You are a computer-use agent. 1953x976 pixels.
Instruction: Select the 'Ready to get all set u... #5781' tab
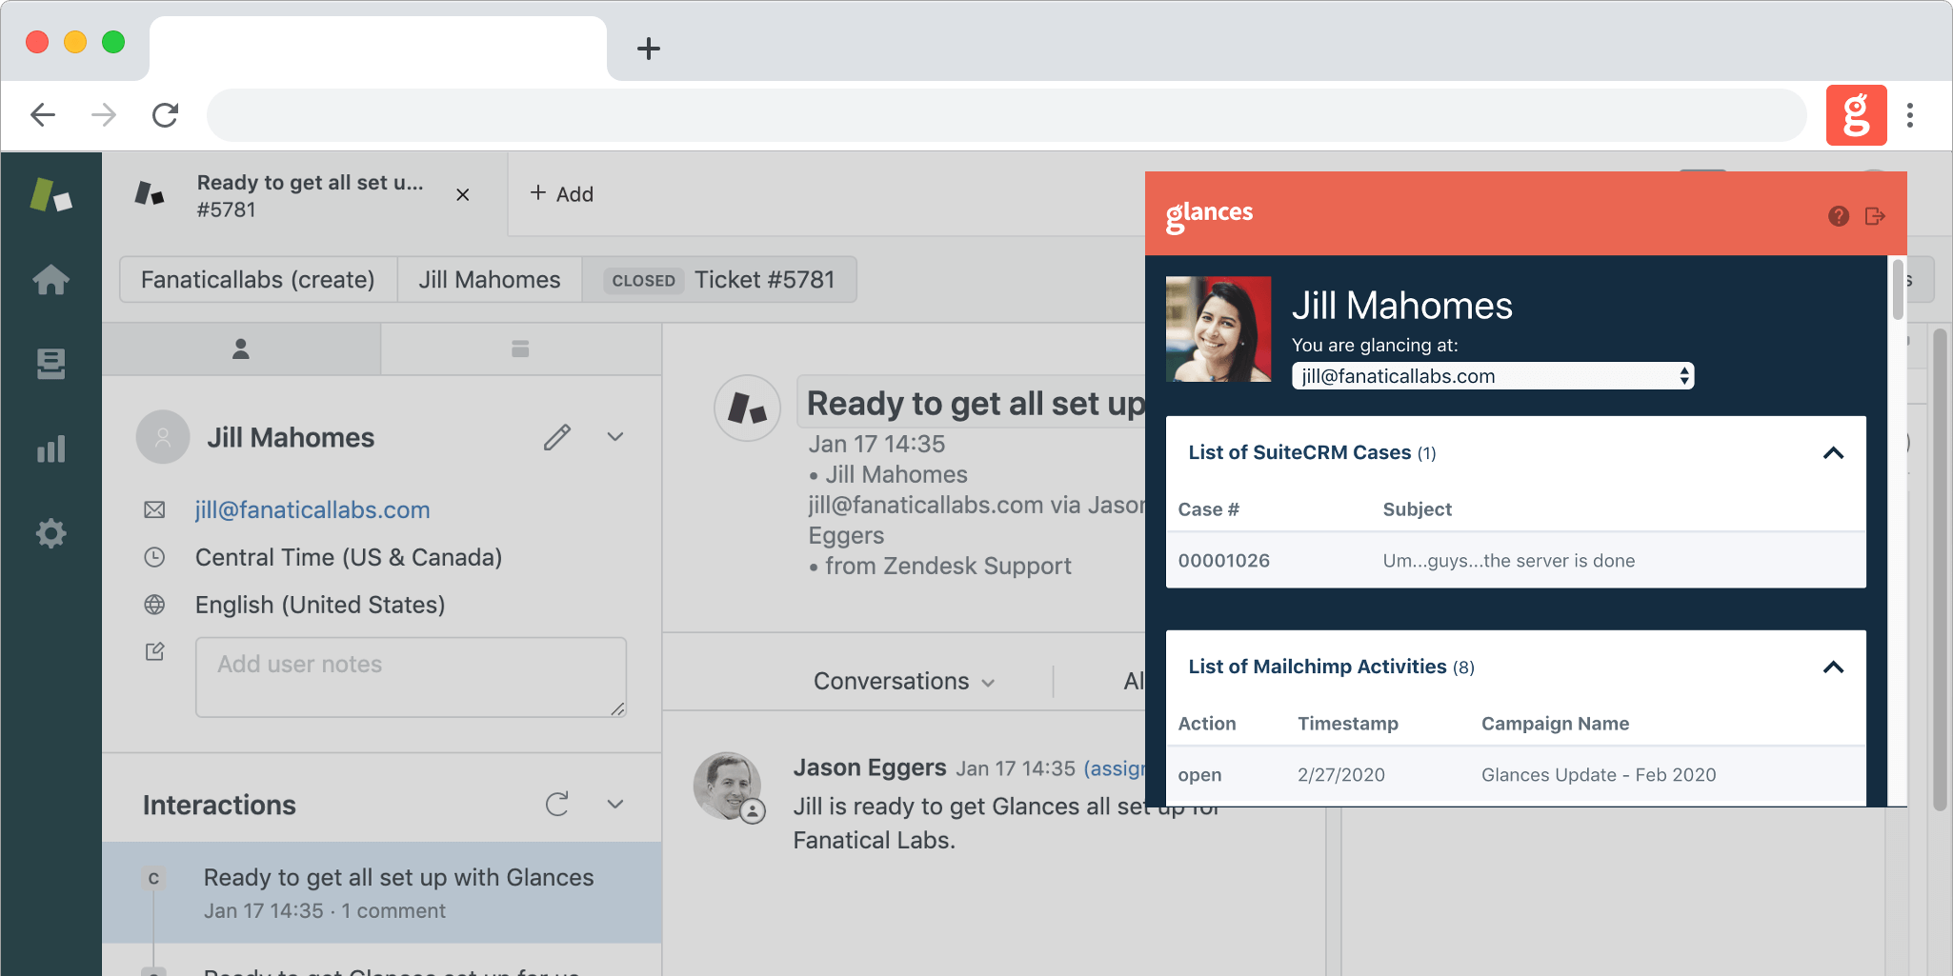305,194
